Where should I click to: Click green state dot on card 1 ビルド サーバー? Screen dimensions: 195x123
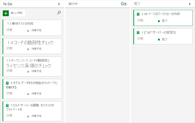pyautogui.click(x=159, y=40)
